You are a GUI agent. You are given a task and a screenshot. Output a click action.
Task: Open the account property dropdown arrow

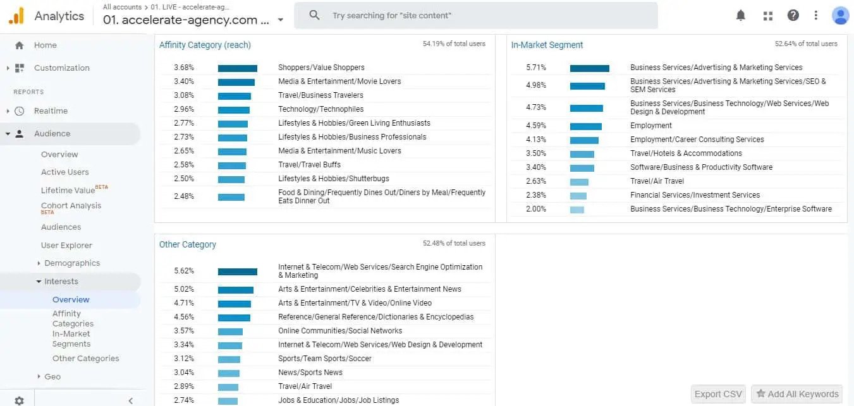pos(281,20)
